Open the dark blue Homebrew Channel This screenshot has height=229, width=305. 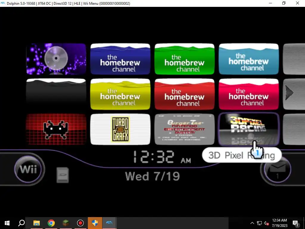120,59
